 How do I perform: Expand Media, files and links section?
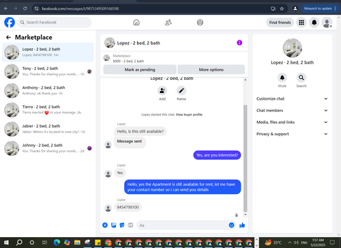(x=292, y=122)
